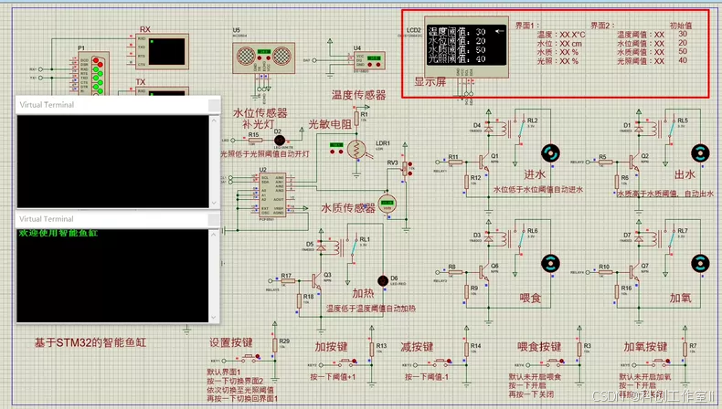Click the 温度传感器 label
This screenshot has height=409, width=722.
click(x=358, y=95)
